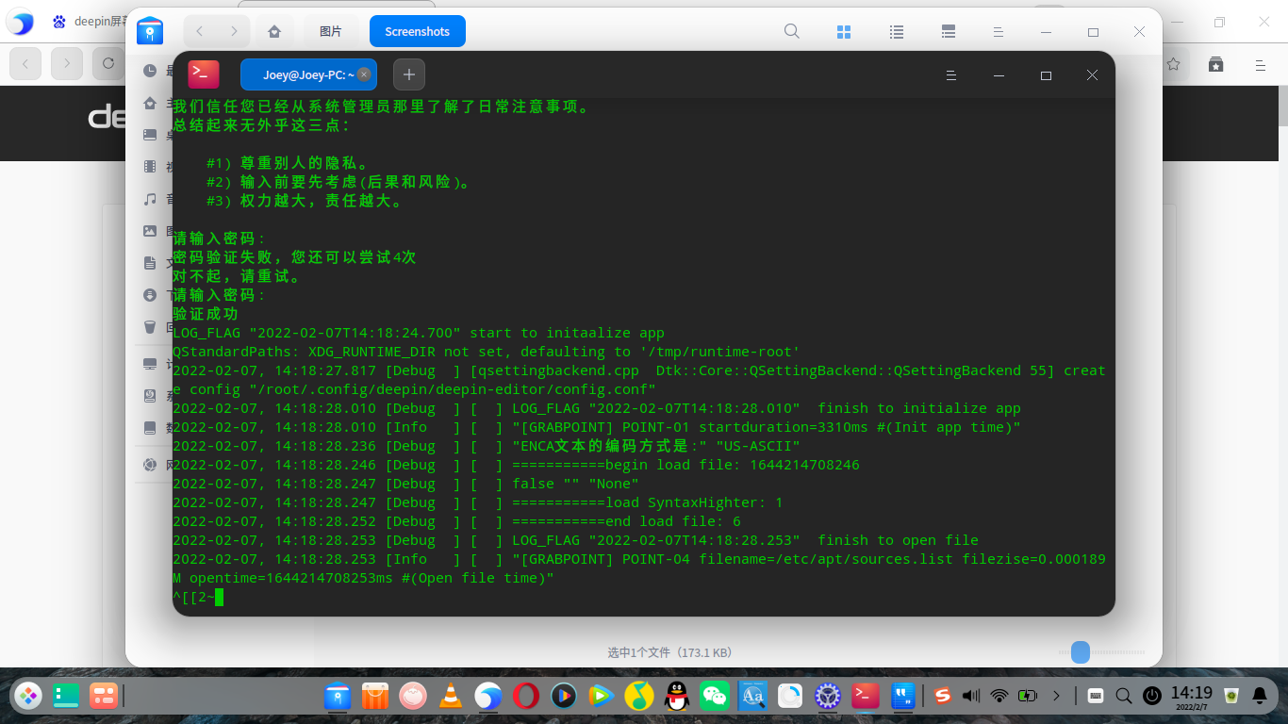Open battery status tray icon
This screenshot has height=724, width=1288.
click(1028, 696)
